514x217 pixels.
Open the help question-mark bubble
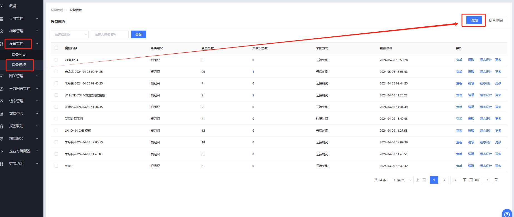pyautogui.click(x=507, y=214)
